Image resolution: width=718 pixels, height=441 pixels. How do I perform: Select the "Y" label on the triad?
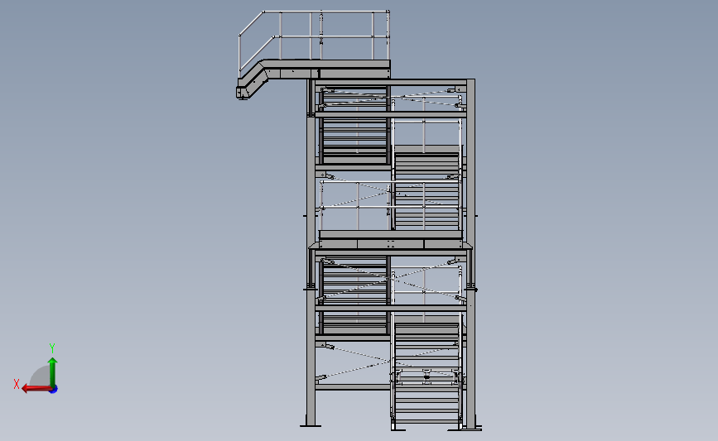coord(52,348)
